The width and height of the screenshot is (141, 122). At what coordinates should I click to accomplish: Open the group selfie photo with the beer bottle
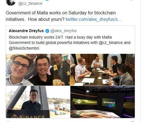[x=38, y=70]
